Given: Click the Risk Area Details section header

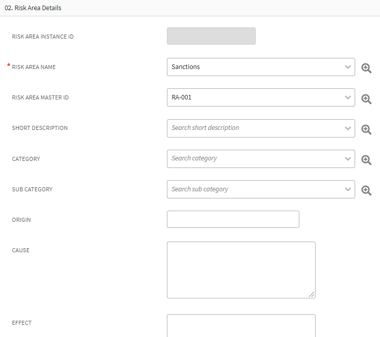Looking at the screenshot, I should click(x=33, y=8).
